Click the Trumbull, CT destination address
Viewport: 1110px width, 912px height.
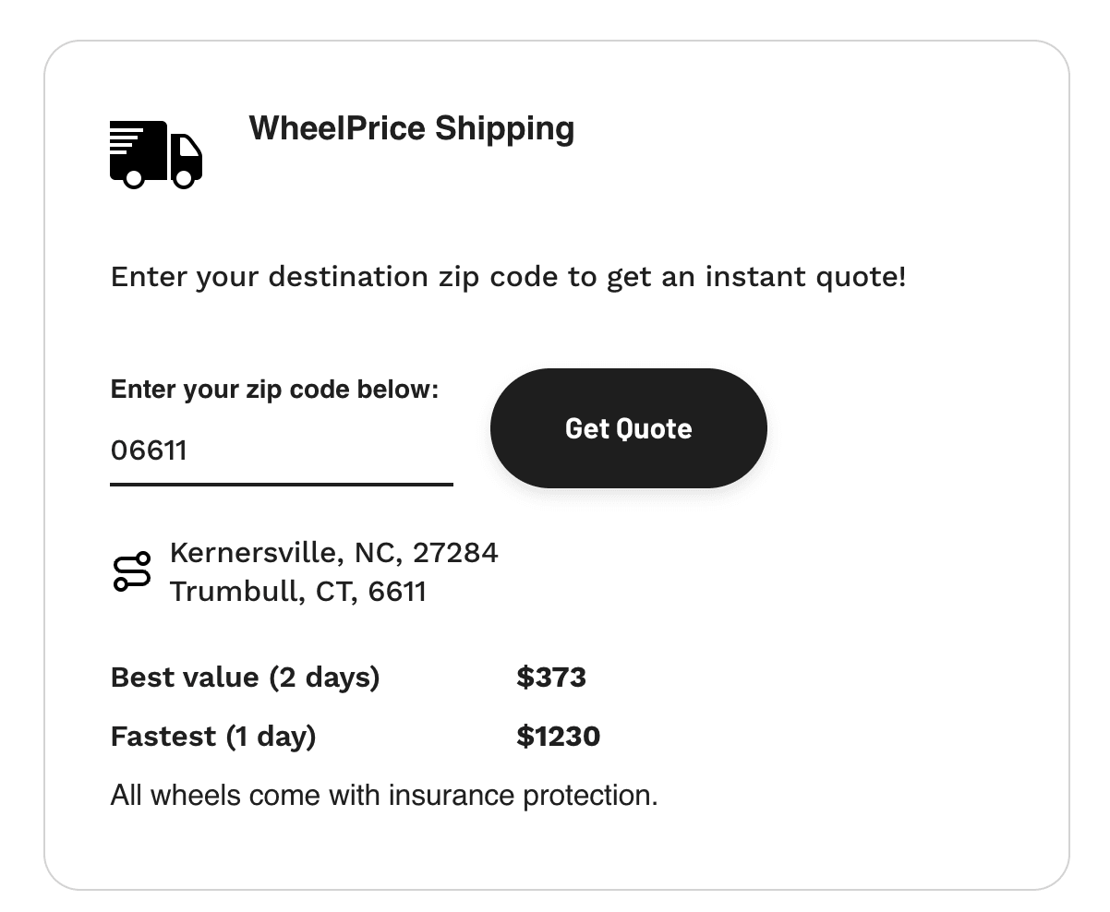297,591
